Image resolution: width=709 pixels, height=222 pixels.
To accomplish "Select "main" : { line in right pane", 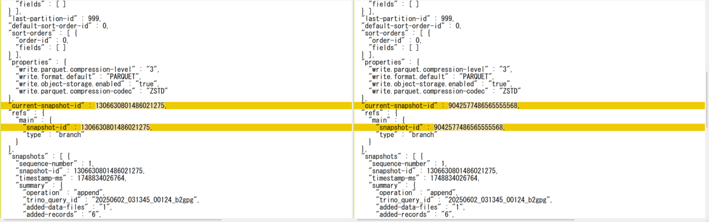I will pos(386,119).
